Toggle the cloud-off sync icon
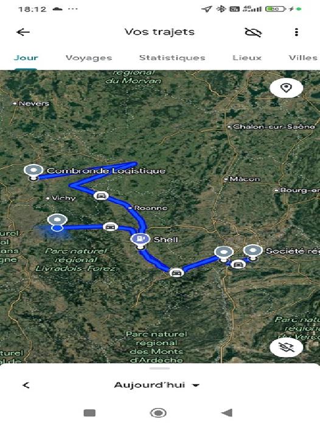Image resolution: width=320 pixels, height=425 pixels. (253, 32)
